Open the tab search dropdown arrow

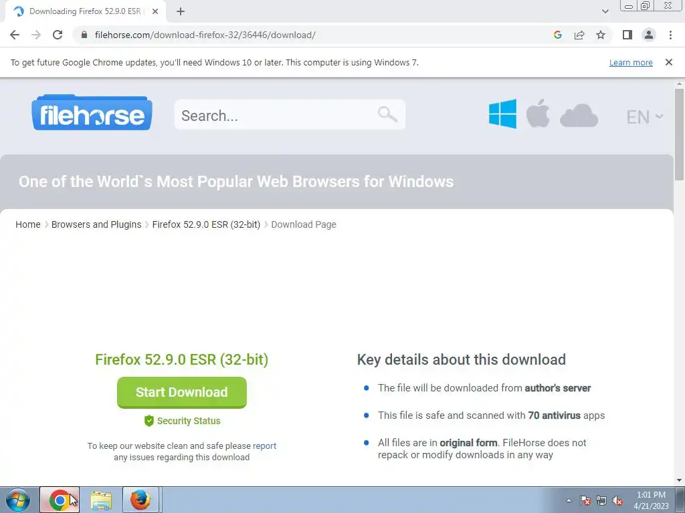pos(605,12)
